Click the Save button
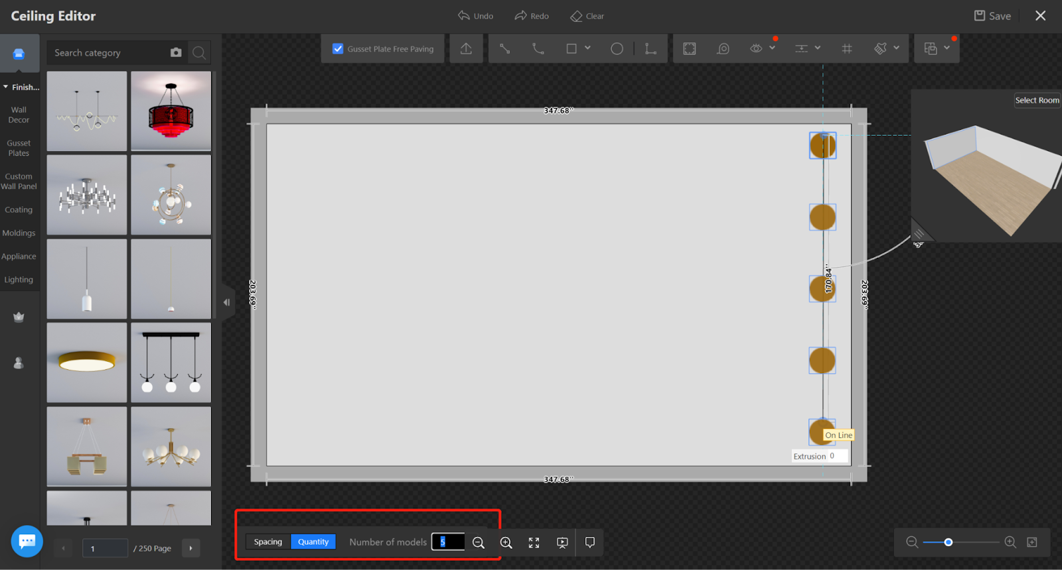1062x570 pixels. click(992, 16)
